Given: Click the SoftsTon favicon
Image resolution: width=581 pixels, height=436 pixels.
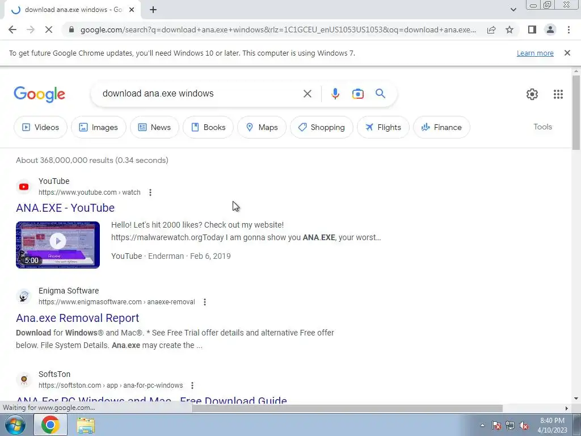Looking at the screenshot, I should pyautogui.click(x=24, y=380).
